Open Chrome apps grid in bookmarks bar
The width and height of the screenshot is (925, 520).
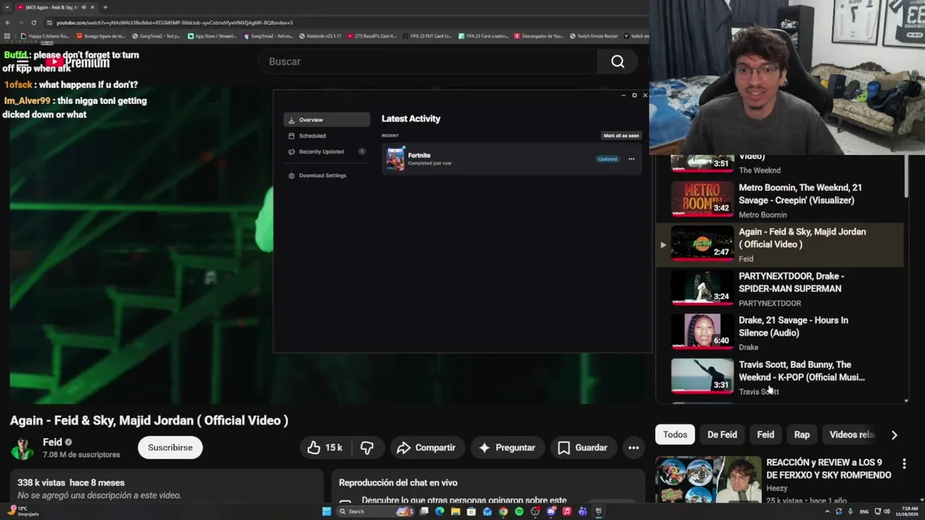pos(7,35)
